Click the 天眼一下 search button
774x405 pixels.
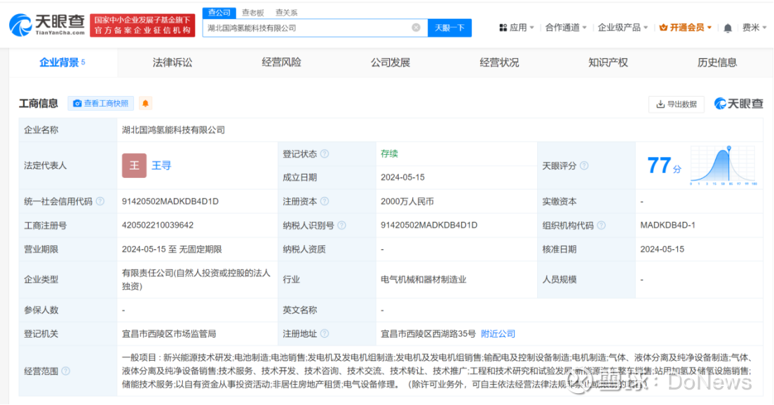(x=449, y=27)
